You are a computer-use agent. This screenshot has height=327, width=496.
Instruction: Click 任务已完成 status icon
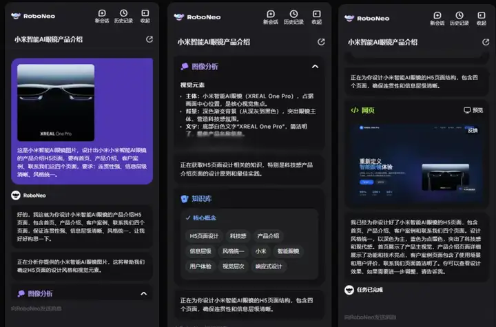[349, 290]
